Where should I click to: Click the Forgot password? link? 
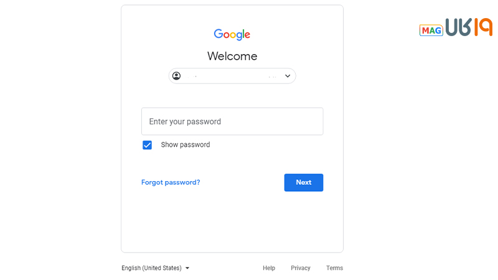click(x=171, y=182)
